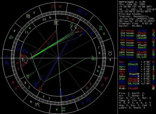Click the green Des label on the wheel
Image resolution: width=156 pixels, height=114 pixels.
pos(94,58)
